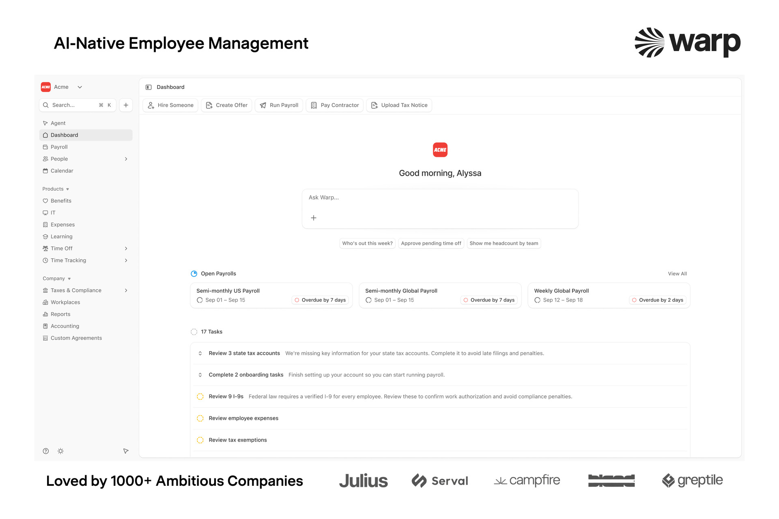This screenshot has width=779, height=519.
Task: Click the Semi-monthly Global Payroll overdue badge
Action: (489, 300)
